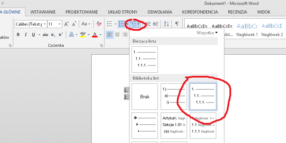Screen dimensions: 286x143
Task: Click the Bold formatting icon
Action: click(18, 35)
